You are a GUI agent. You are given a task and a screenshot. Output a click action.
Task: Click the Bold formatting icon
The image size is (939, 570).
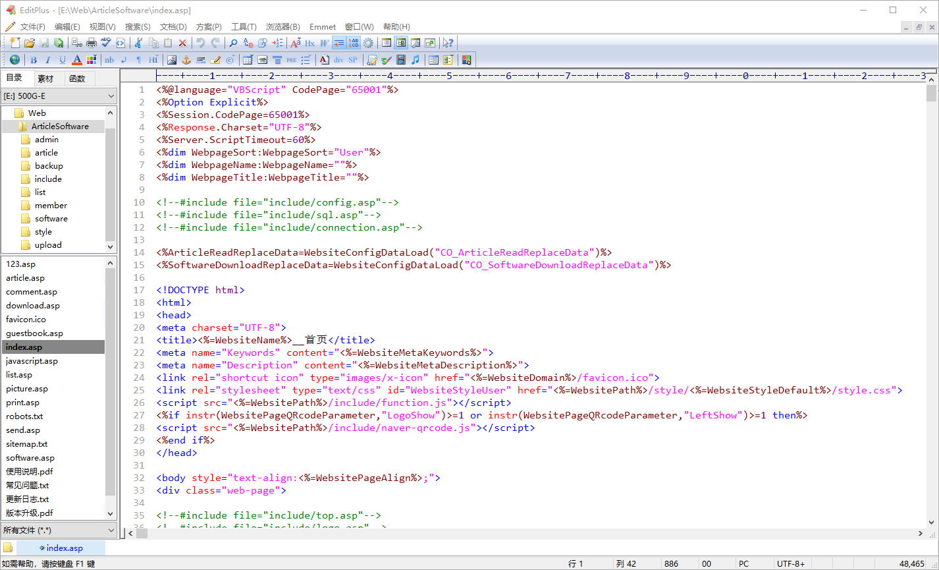[34, 60]
